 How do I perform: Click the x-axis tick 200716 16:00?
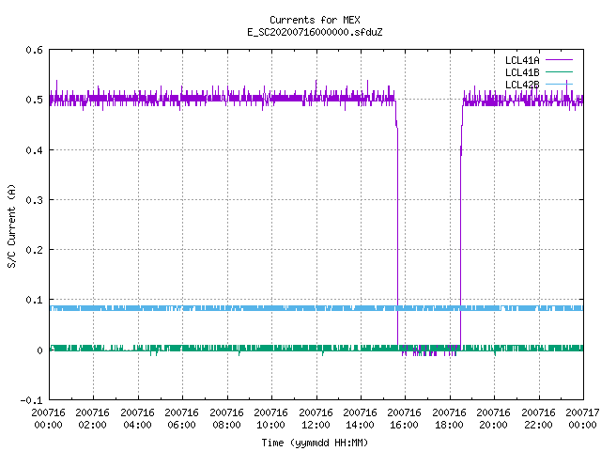pos(405,419)
